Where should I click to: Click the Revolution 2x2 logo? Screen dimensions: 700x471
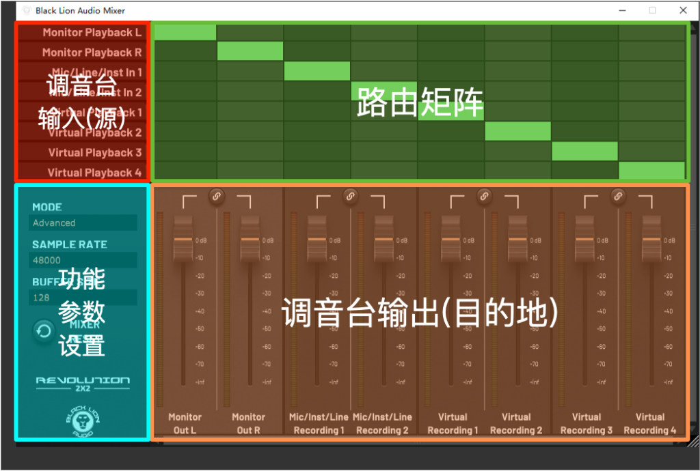click(x=83, y=384)
